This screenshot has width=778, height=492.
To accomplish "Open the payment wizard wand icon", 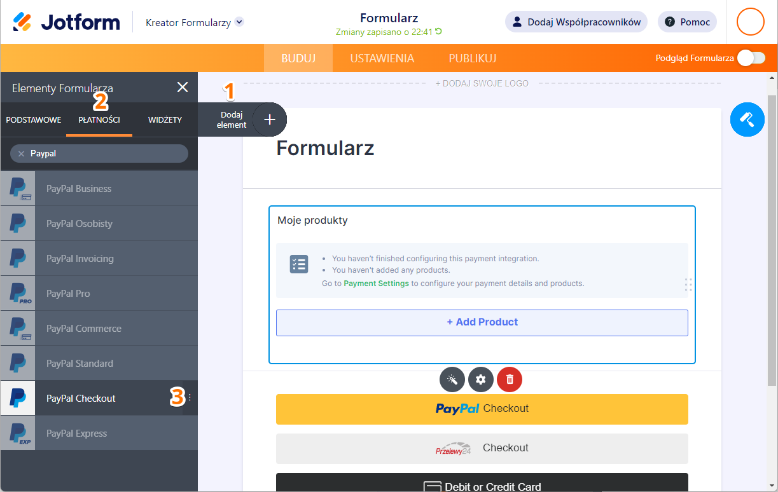I will coord(452,379).
